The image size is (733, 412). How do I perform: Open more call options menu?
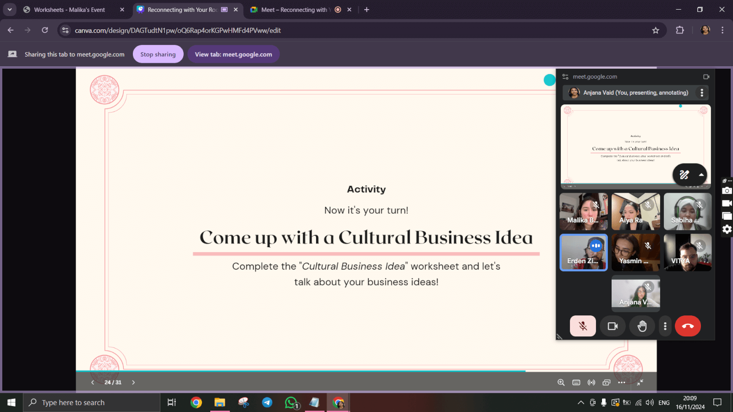tap(665, 326)
